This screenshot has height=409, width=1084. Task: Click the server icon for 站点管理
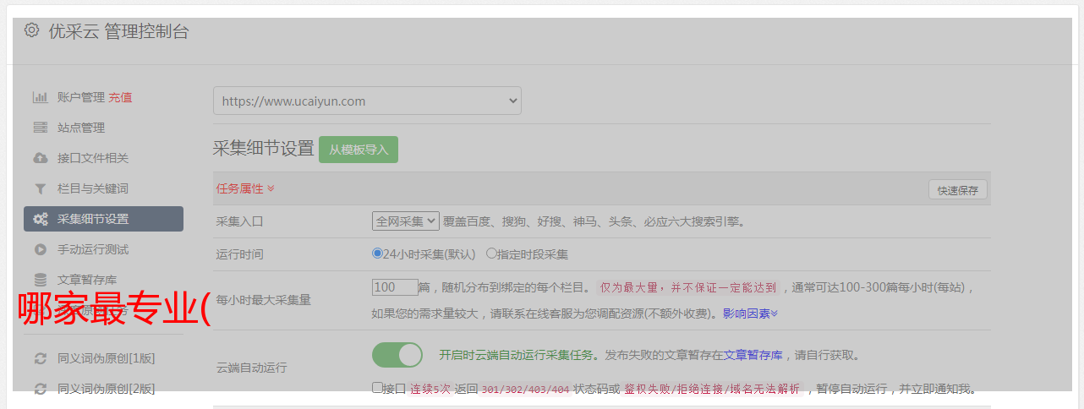[40, 128]
